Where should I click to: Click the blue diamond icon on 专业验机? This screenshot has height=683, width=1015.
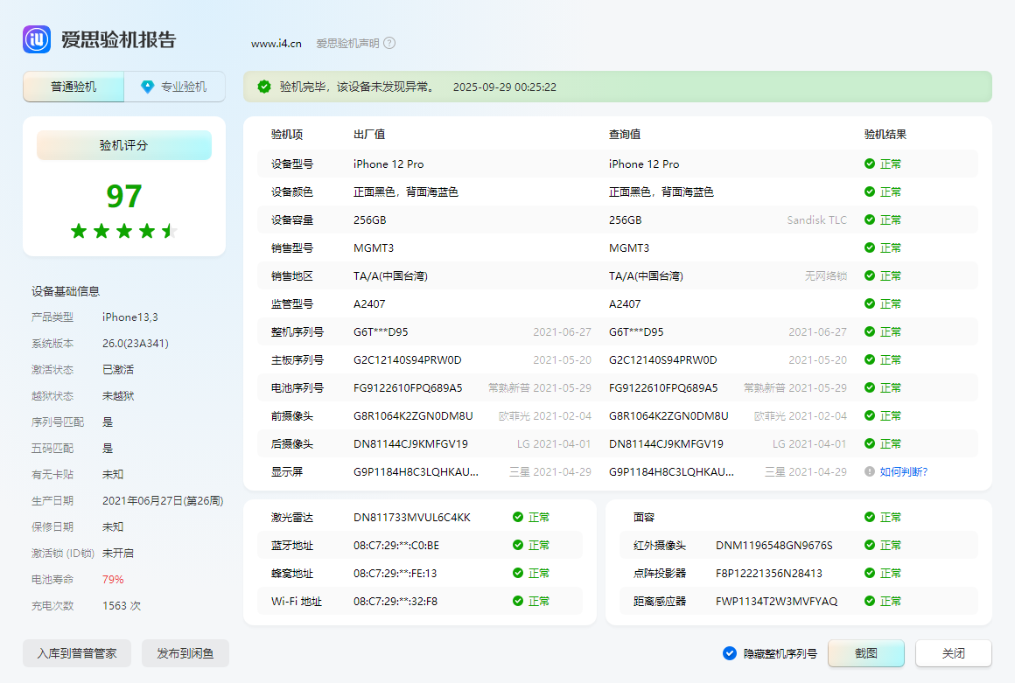[148, 87]
